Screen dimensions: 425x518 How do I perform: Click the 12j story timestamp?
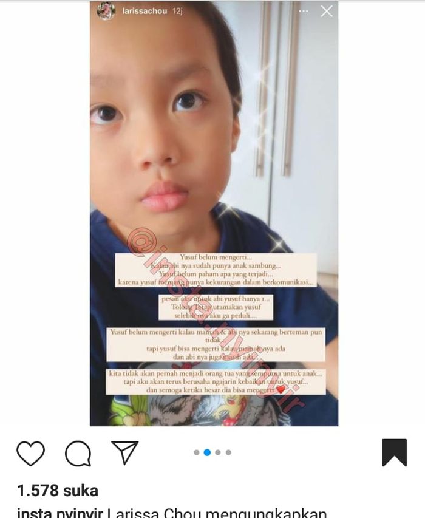[177, 11]
